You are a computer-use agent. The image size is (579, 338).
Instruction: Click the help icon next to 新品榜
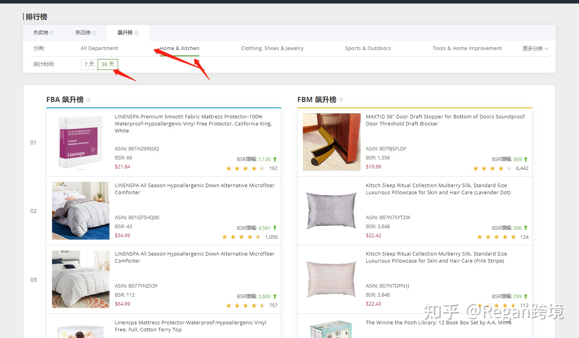coord(94,33)
